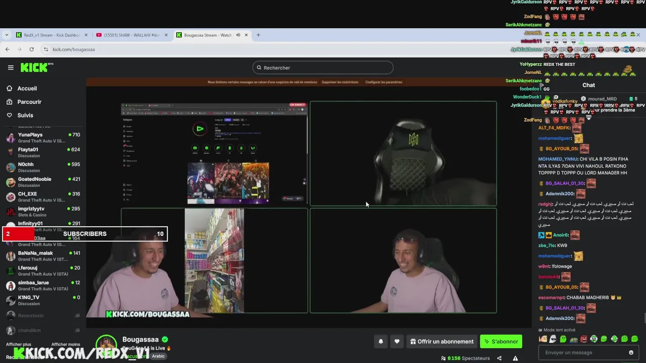Click the embedded browser preview in the stream
The image size is (646, 363).
click(214, 154)
